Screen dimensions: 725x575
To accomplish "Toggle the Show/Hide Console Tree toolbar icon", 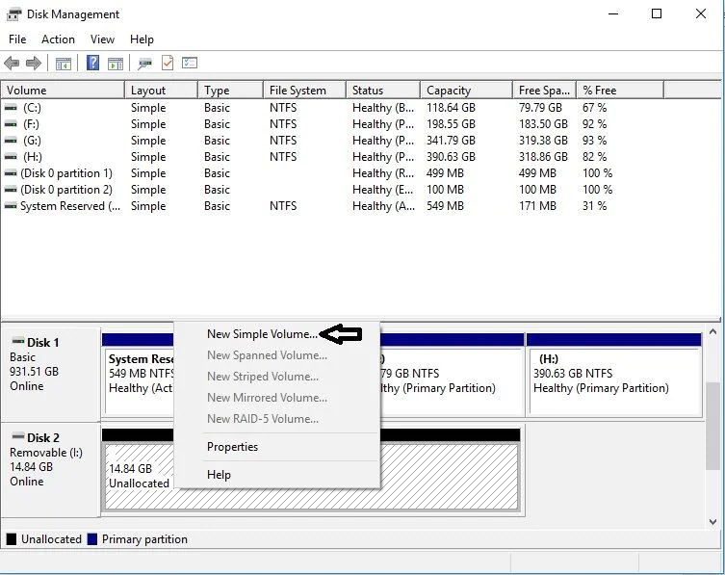I will [64, 64].
